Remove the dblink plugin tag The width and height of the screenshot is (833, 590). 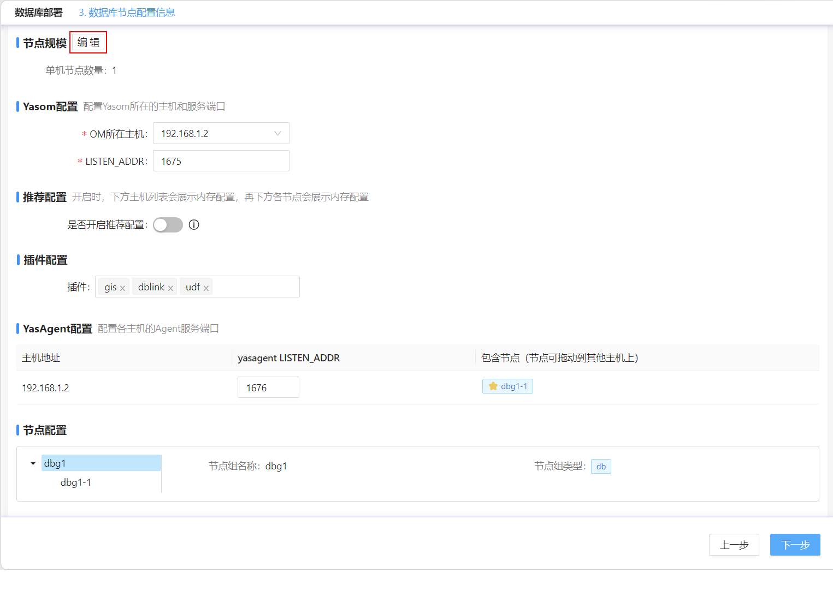(170, 288)
